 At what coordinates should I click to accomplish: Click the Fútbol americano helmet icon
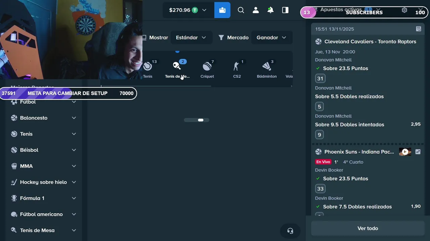coord(14,214)
